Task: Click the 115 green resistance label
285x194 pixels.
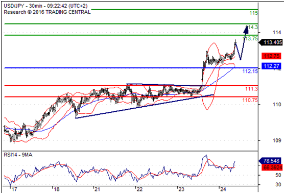Action: click(x=253, y=13)
